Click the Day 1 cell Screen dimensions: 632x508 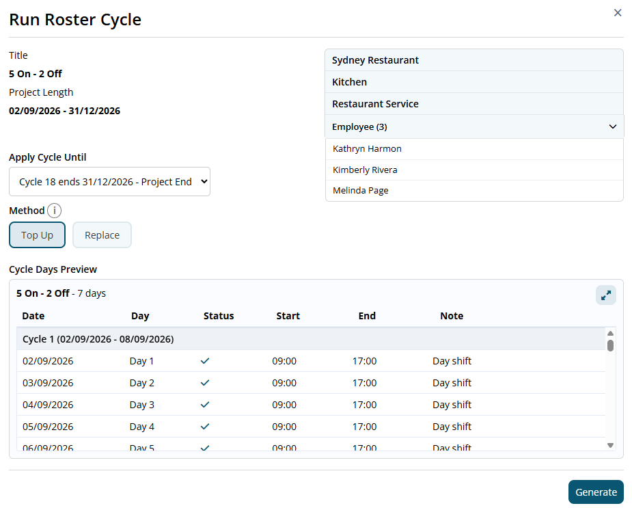pyautogui.click(x=141, y=361)
